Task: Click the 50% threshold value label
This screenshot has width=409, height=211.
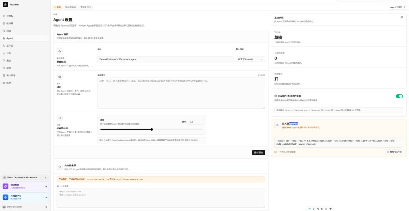Action: click(x=184, y=121)
